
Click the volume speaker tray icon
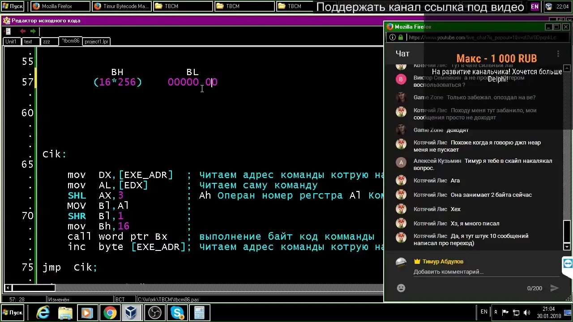[527, 313]
